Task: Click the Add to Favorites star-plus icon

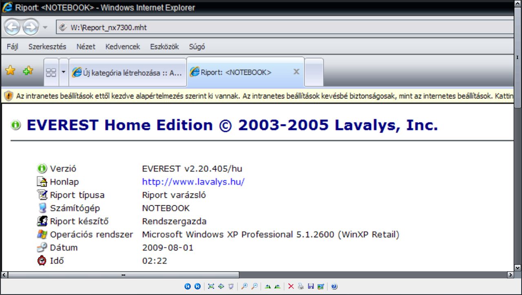Action: 28,71
